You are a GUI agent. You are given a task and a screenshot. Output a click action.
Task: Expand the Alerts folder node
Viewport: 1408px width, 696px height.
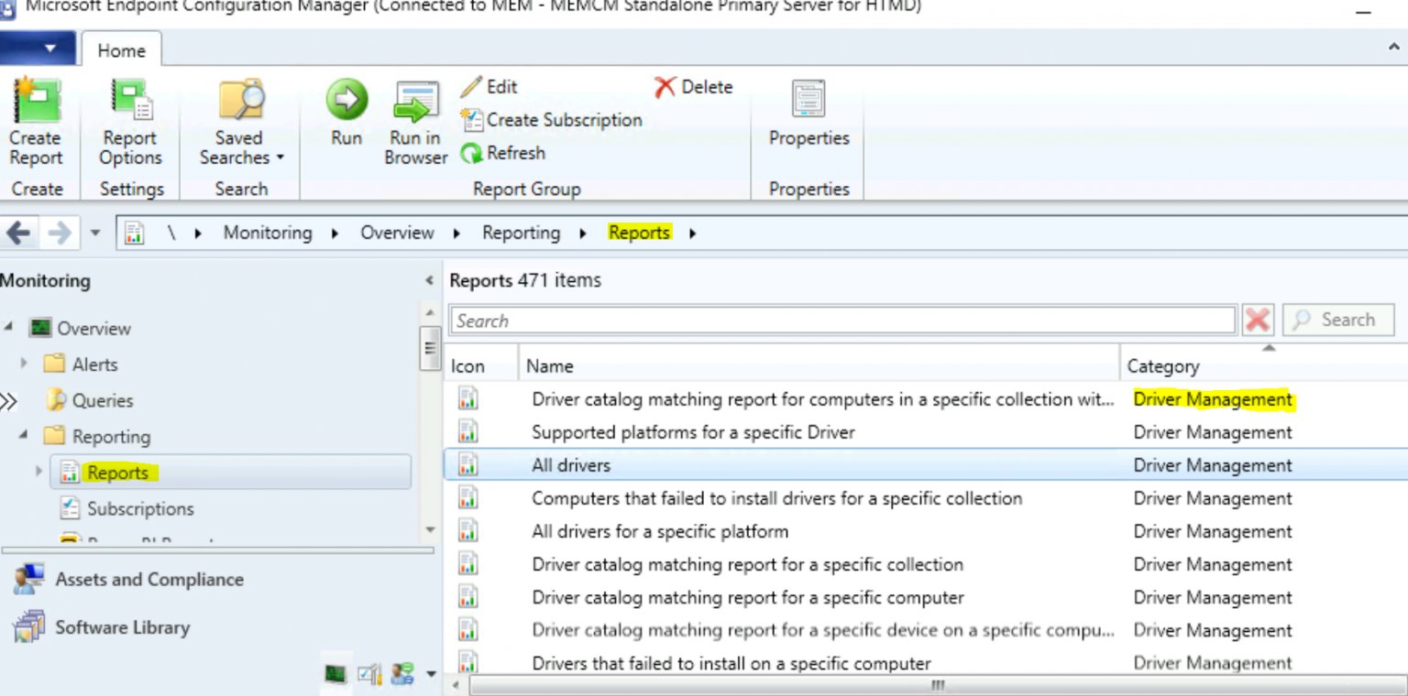click(x=24, y=364)
